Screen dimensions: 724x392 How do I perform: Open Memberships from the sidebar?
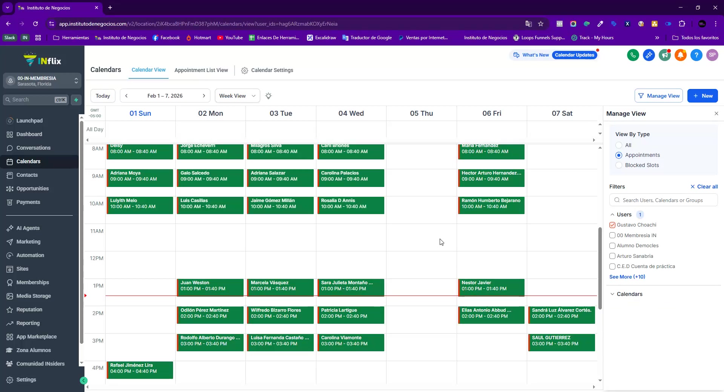point(32,282)
